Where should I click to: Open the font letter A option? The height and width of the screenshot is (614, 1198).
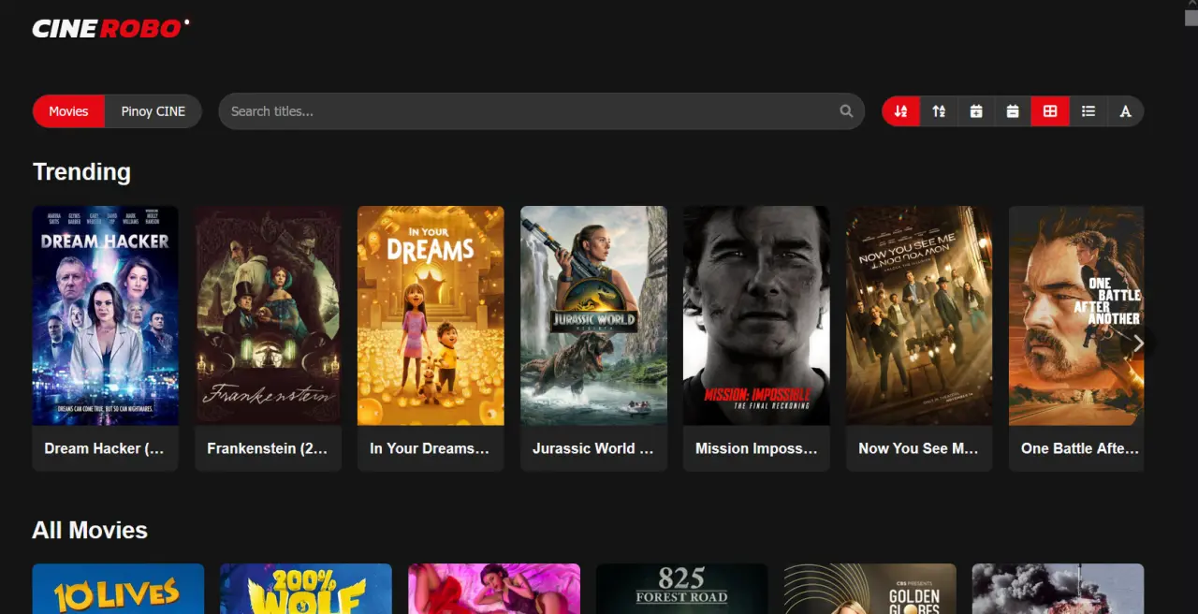click(x=1125, y=111)
